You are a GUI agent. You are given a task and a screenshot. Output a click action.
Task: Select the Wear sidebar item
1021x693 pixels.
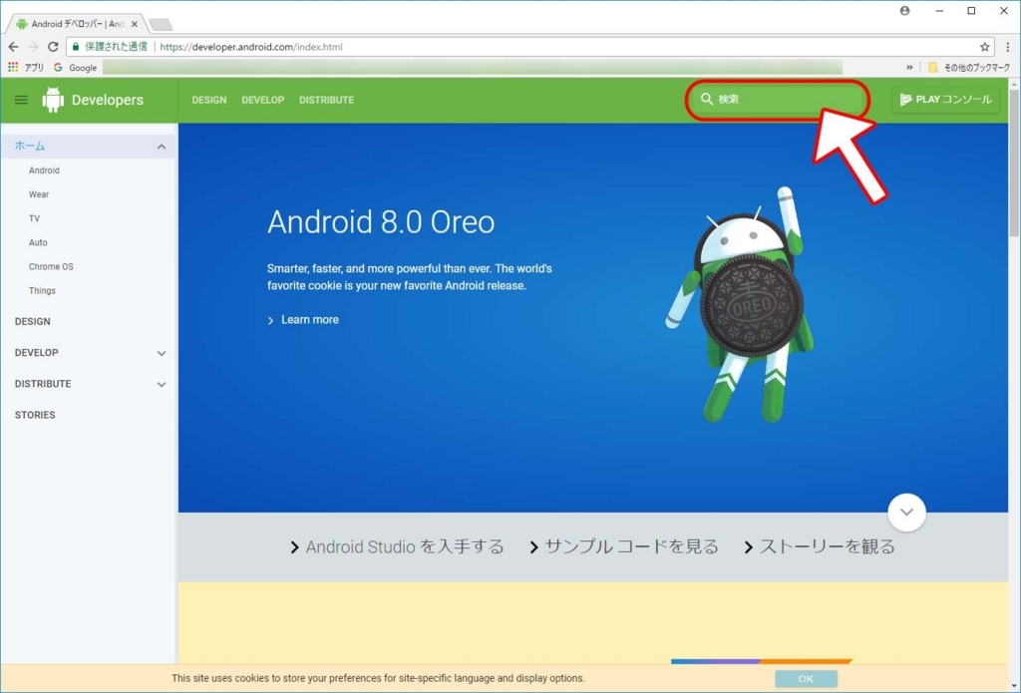point(39,194)
